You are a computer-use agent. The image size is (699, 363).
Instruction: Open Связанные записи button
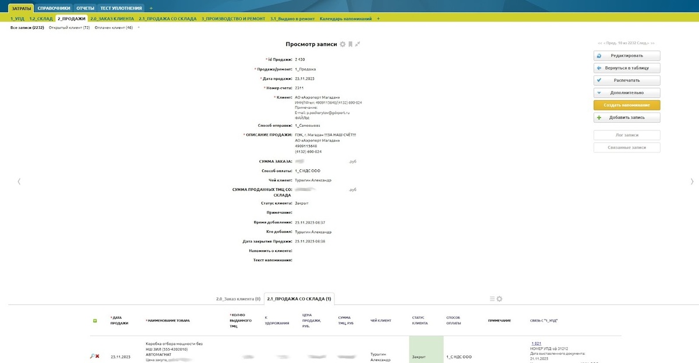pyautogui.click(x=627, y=148)
